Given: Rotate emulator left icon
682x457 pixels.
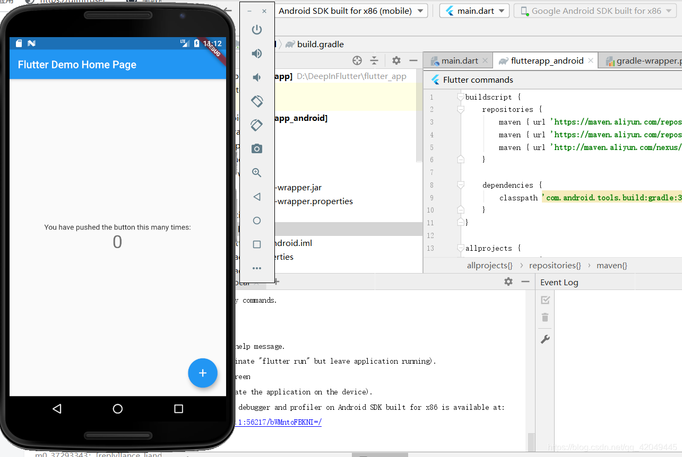Looking at the screenshot, I should coord(257,101).
